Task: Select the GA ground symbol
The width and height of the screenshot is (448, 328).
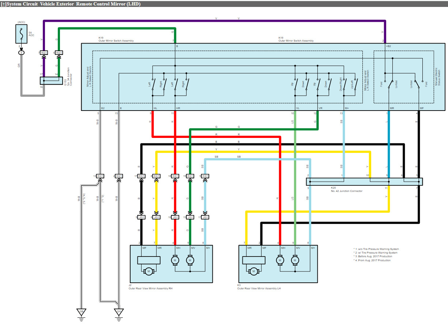Action: click(x=118, y=312)
